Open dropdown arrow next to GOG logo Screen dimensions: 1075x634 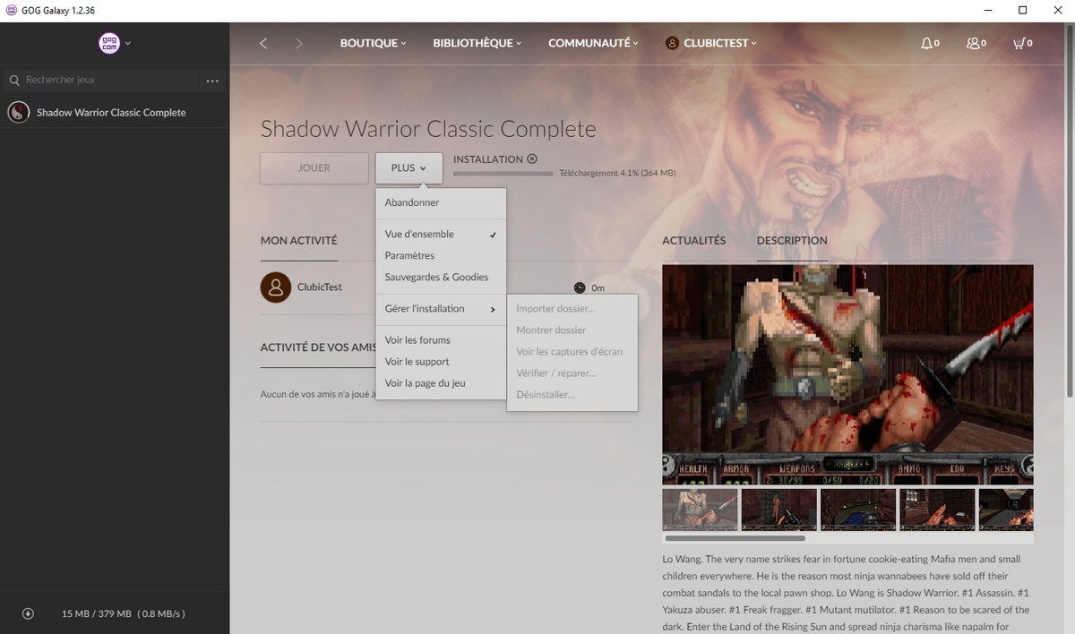128,43
